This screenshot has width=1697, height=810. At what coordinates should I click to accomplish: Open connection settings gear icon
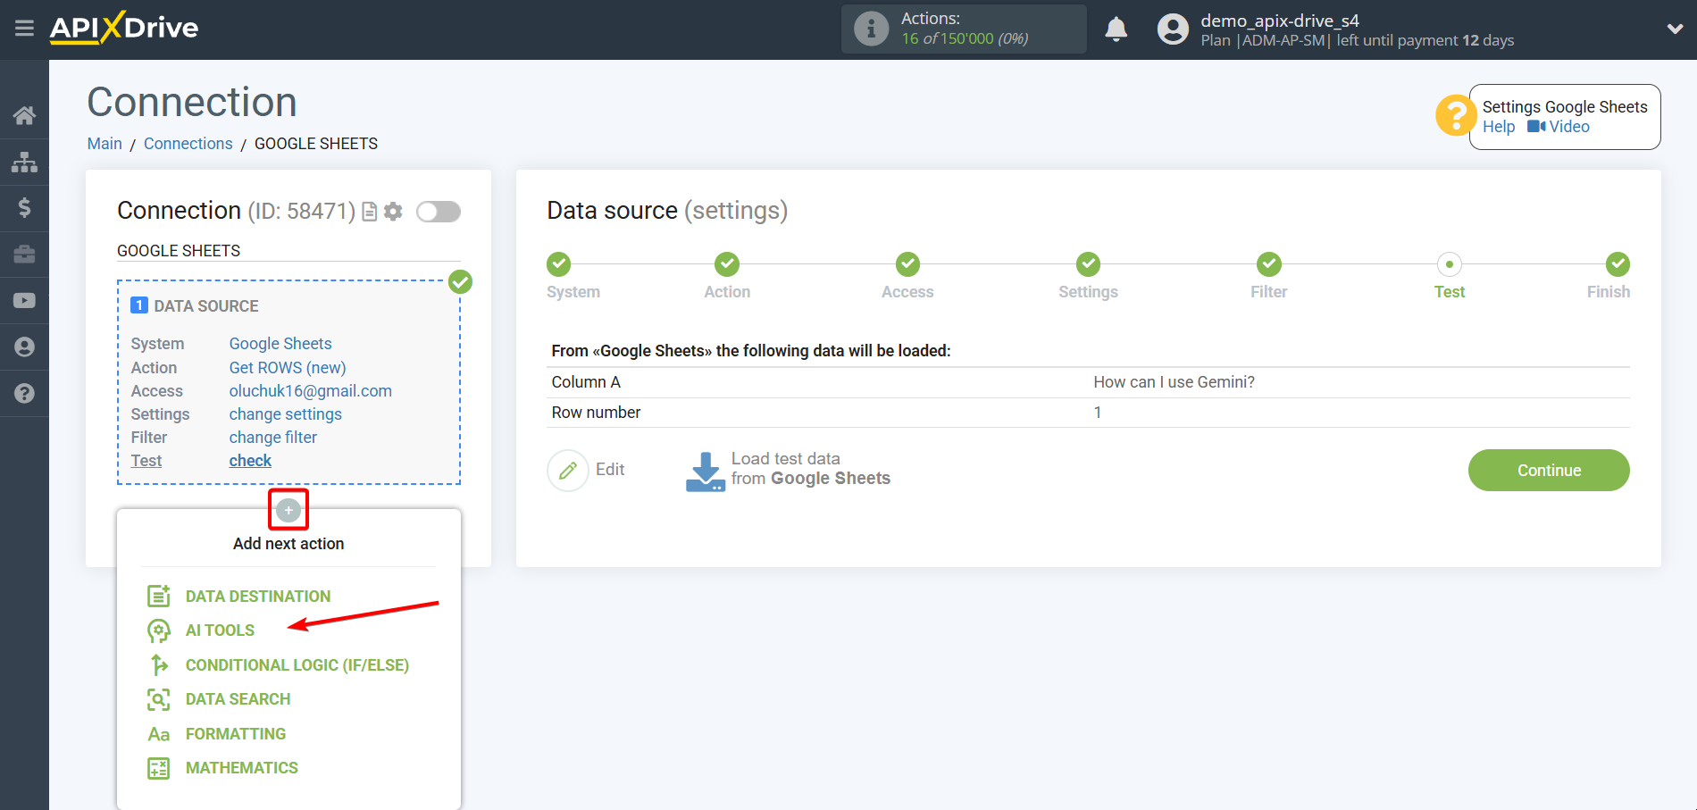tap(393, 212)
